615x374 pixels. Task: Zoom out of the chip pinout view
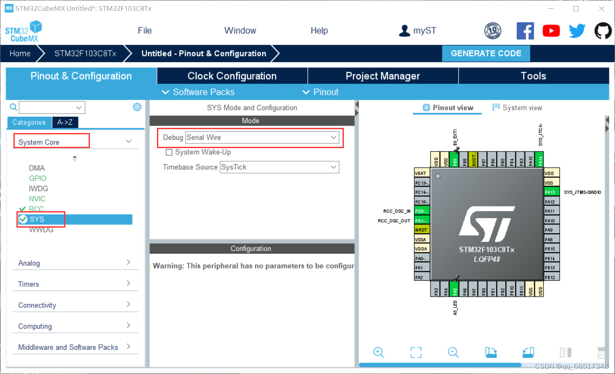pos(453,352)
